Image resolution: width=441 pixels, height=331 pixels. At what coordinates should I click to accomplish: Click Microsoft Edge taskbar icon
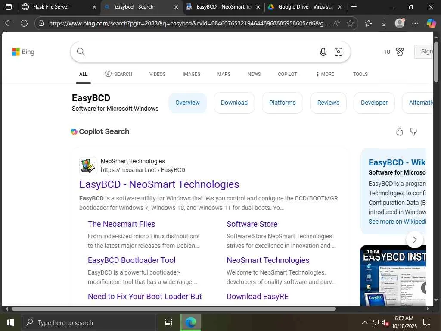(x=191, y=322)
